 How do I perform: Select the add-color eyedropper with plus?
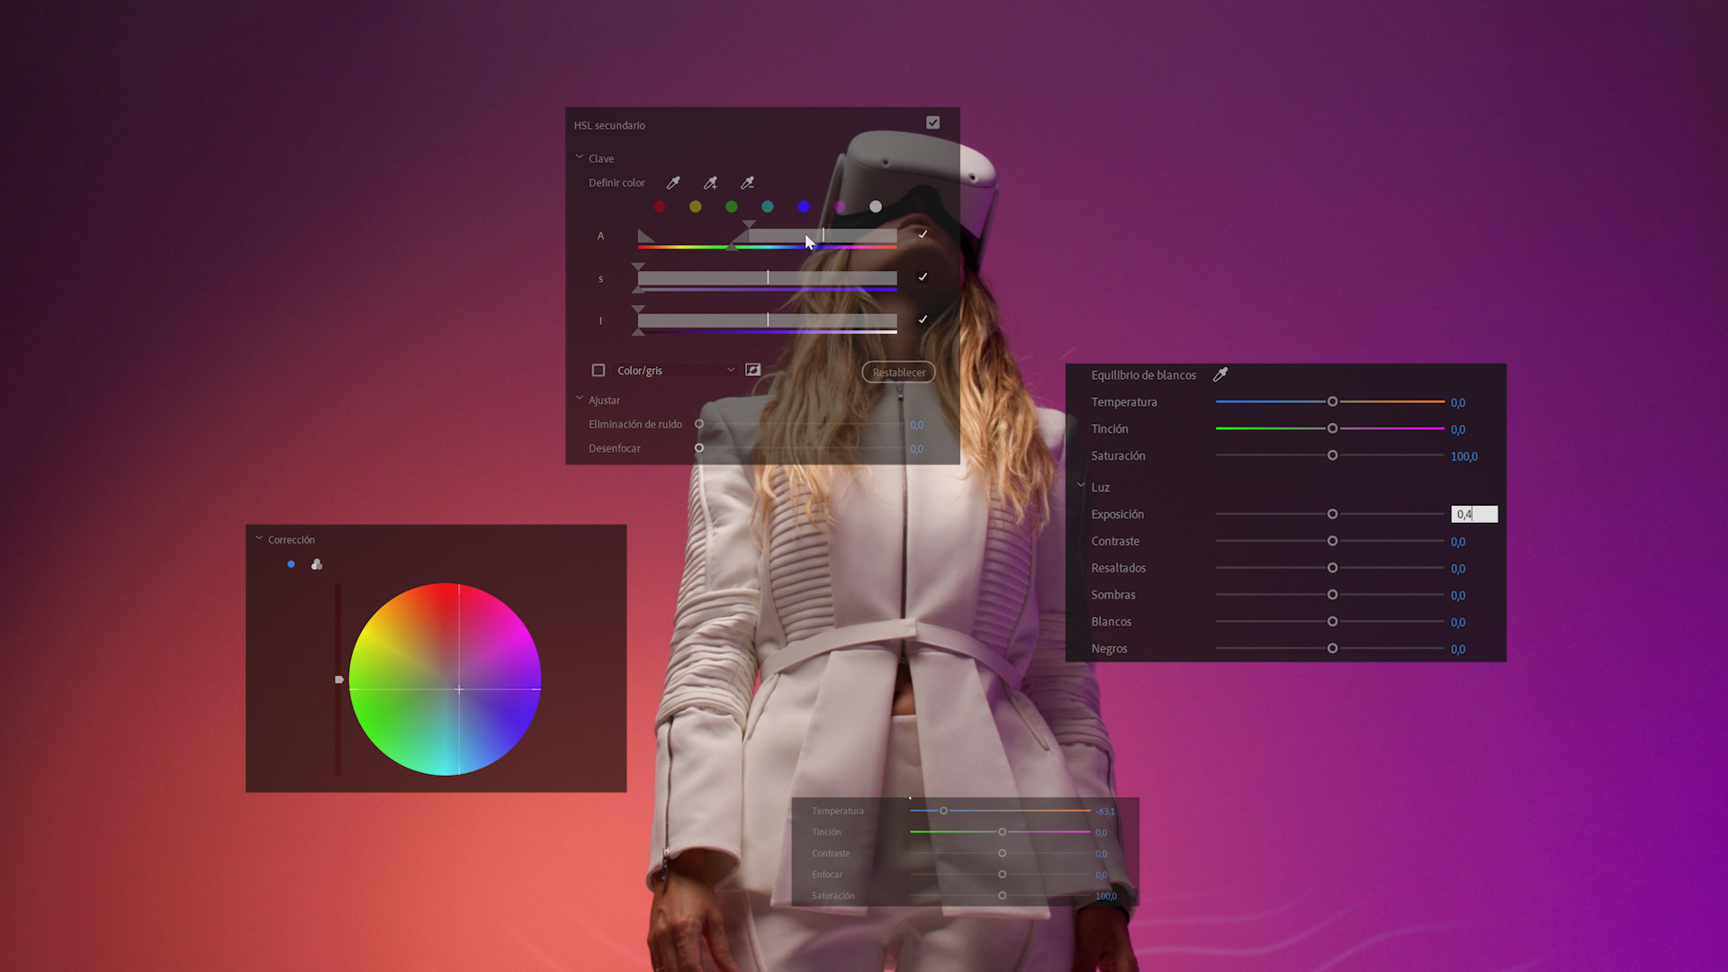[x=710, y=183]
